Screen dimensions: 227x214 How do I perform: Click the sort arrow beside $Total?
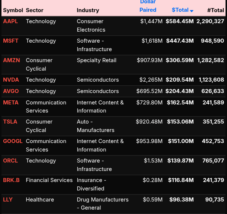click(192, 11)
